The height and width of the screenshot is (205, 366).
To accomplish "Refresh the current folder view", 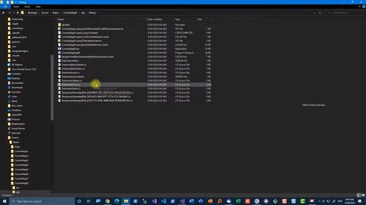I will [x=320, y=13].
